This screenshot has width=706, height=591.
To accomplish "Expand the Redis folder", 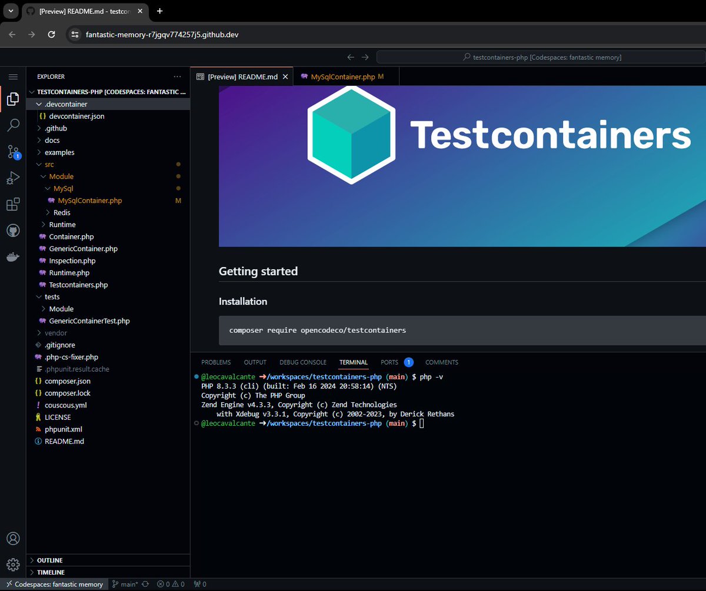I will click(x=108, y=212).
